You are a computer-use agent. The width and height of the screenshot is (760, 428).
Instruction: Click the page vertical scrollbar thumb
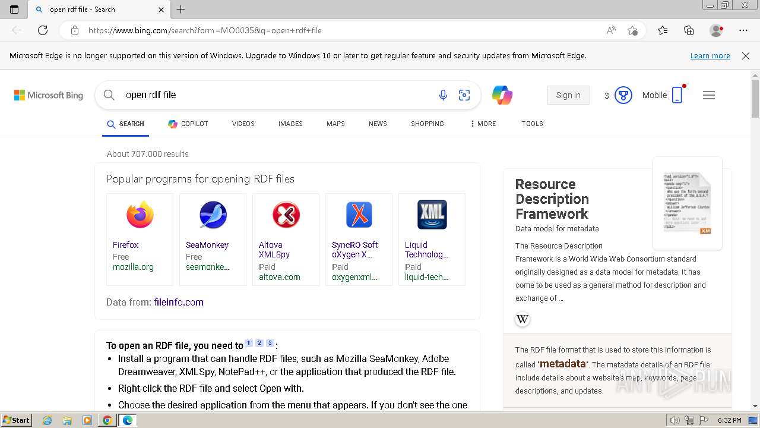(x=755, y=98)
